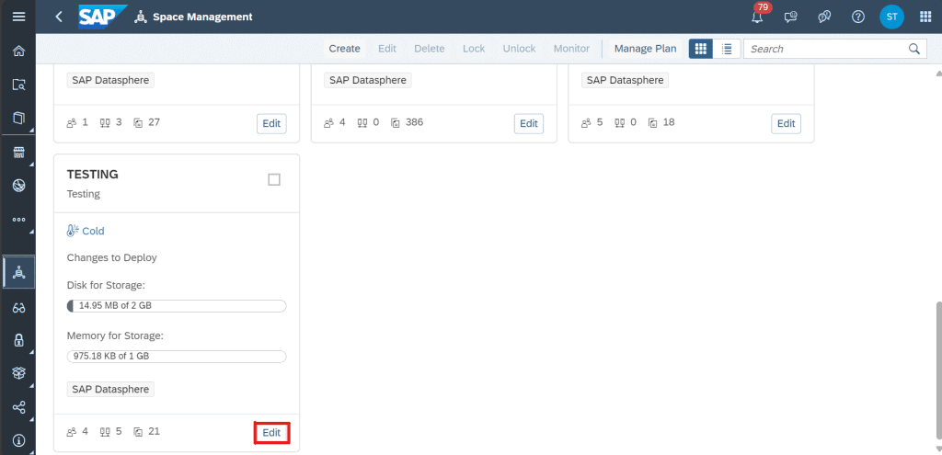Switch to list view

(x=727, y=49)
